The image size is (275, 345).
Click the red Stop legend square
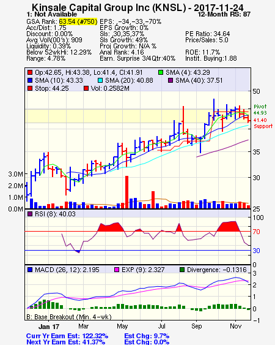30,88
